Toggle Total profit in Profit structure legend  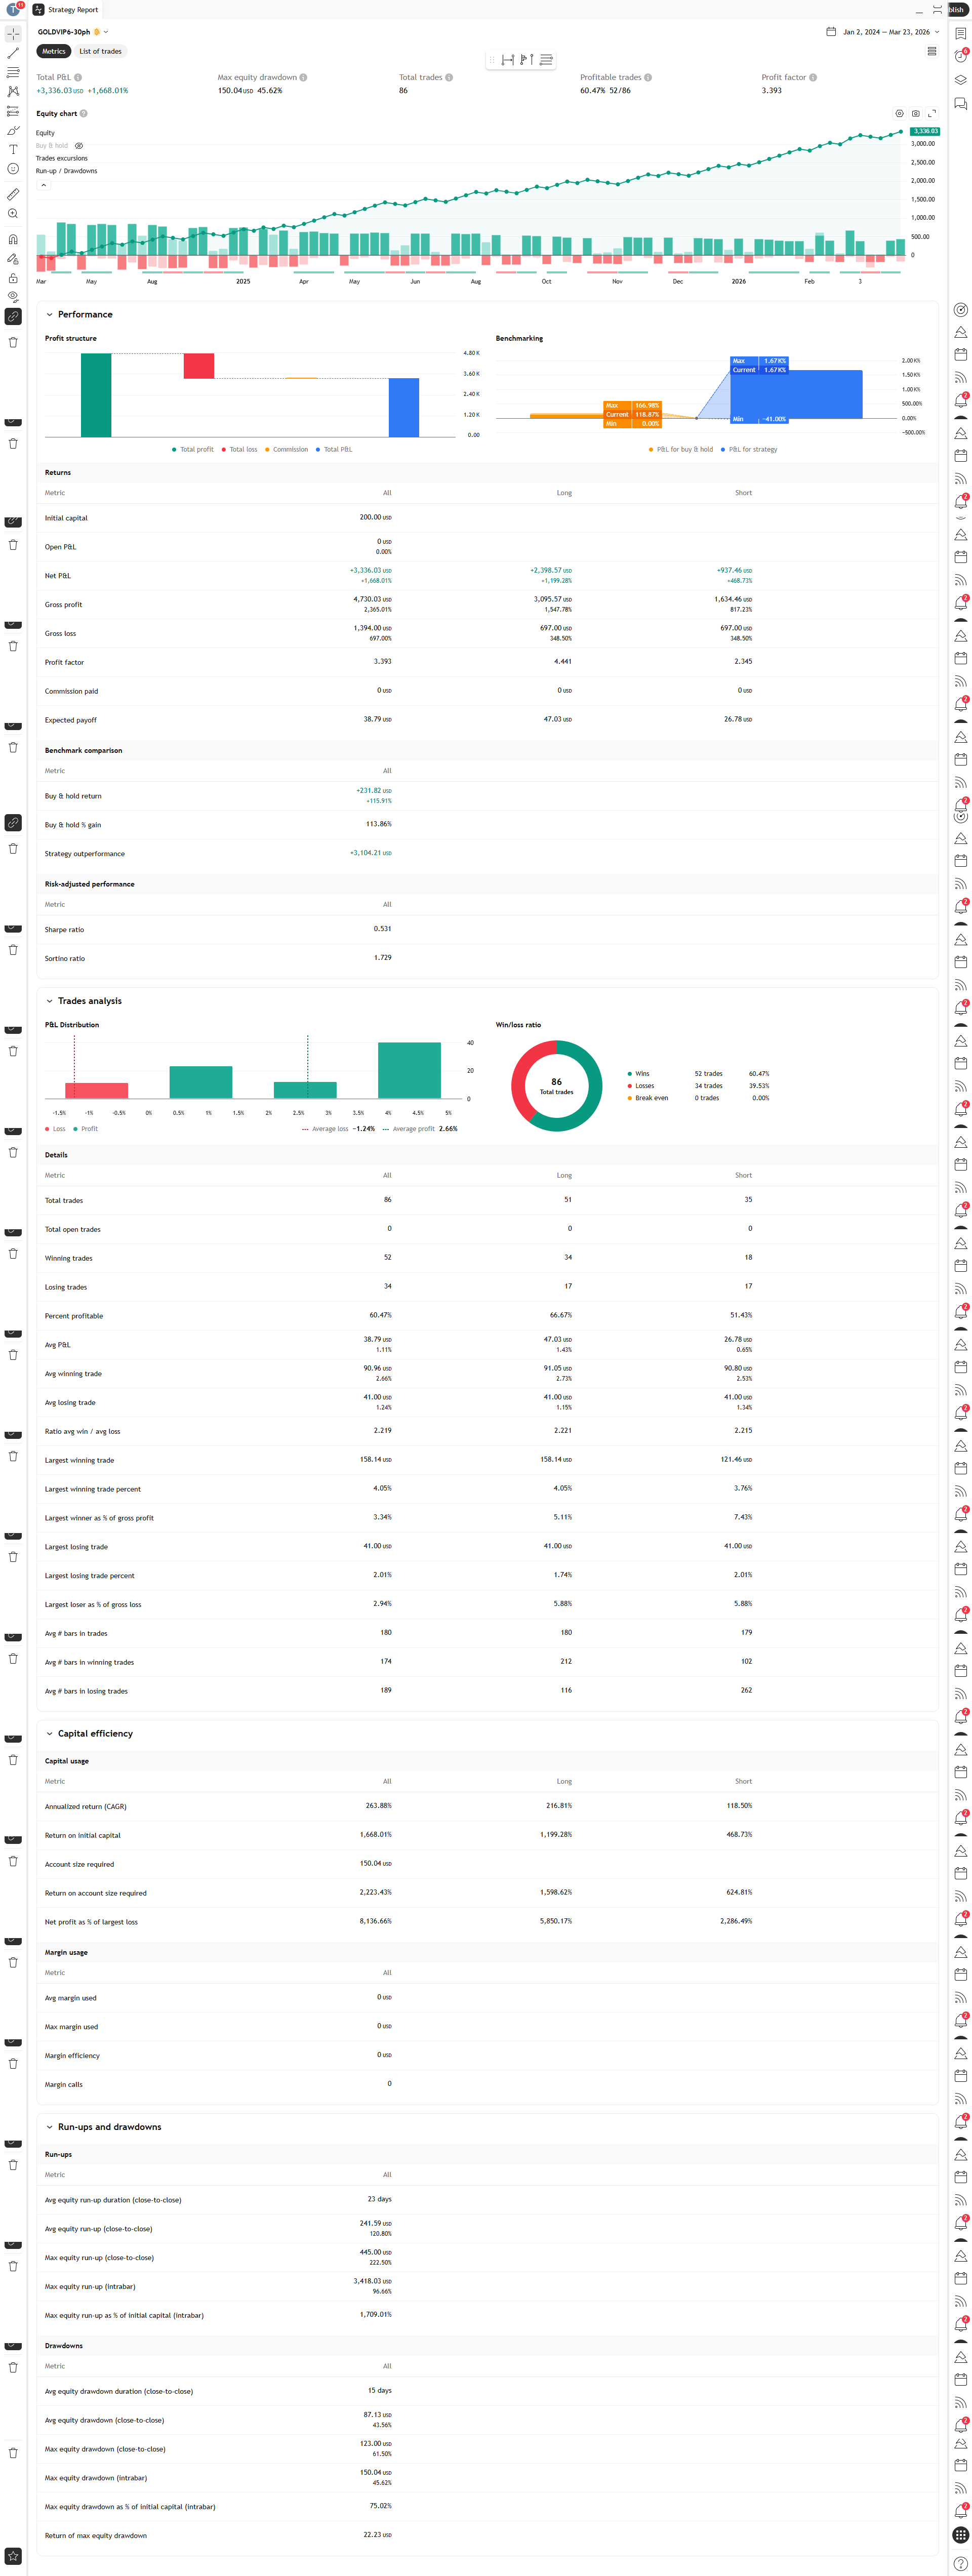[x=192, y=449]
